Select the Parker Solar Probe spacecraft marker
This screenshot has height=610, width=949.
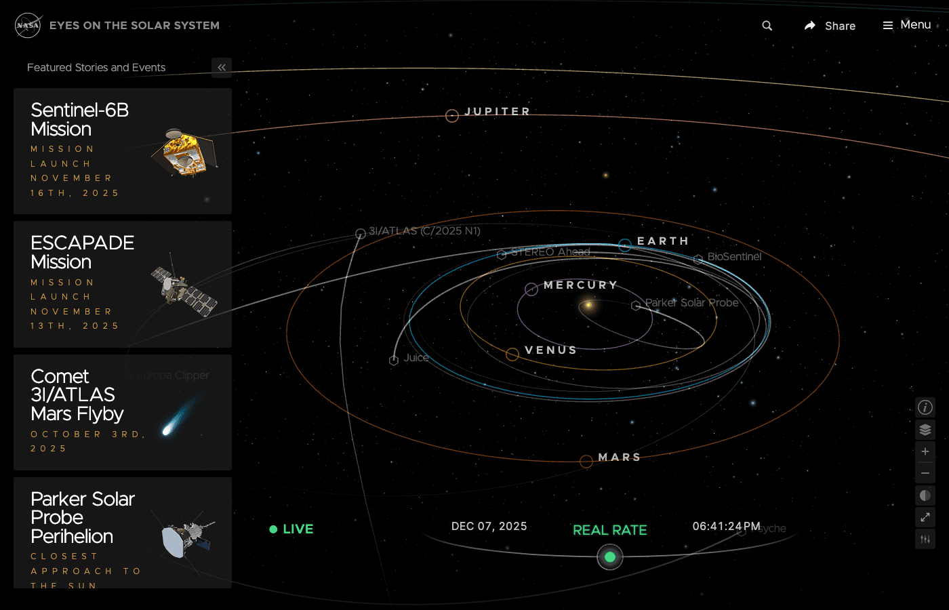point(635,305)
